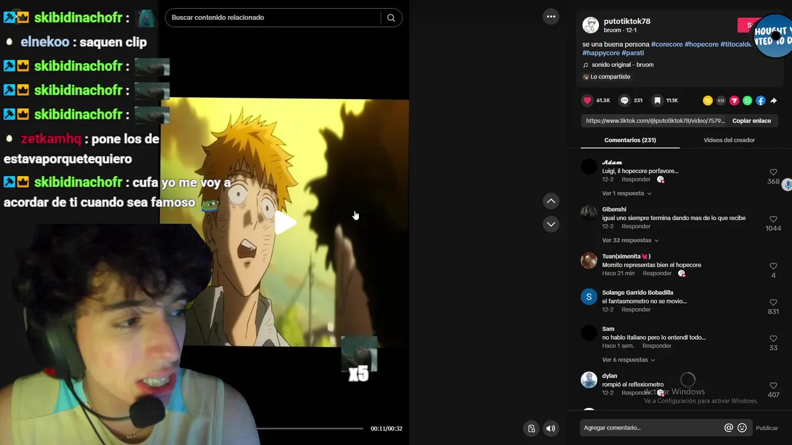Screen dimensions: 792x445
Task: Click Solange Garrido Bobadilla's S avatar
Action: pos(588,297)
